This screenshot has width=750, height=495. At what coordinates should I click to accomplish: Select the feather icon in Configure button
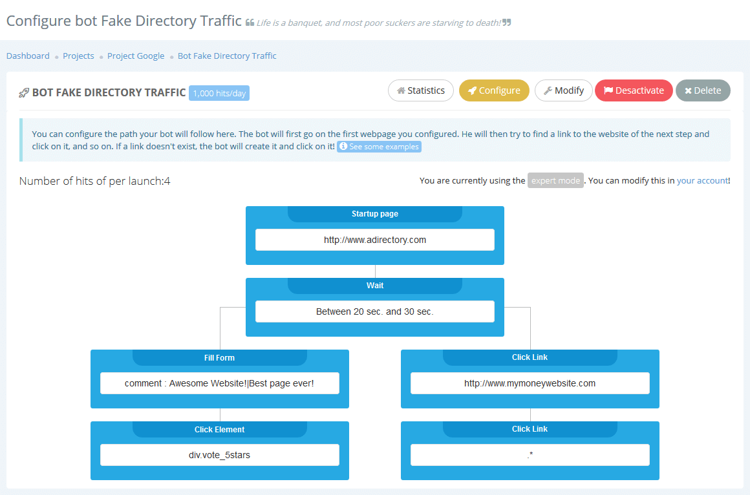coord(473,90)
